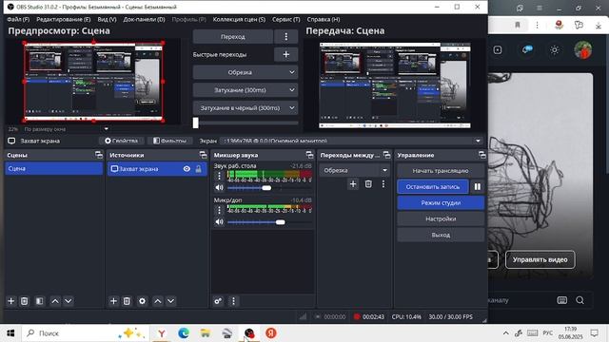The width and height of the screenshot is (609, 342).
Task: Undock the Audio Mixer panel icon
Action: (x=309, y=155)
